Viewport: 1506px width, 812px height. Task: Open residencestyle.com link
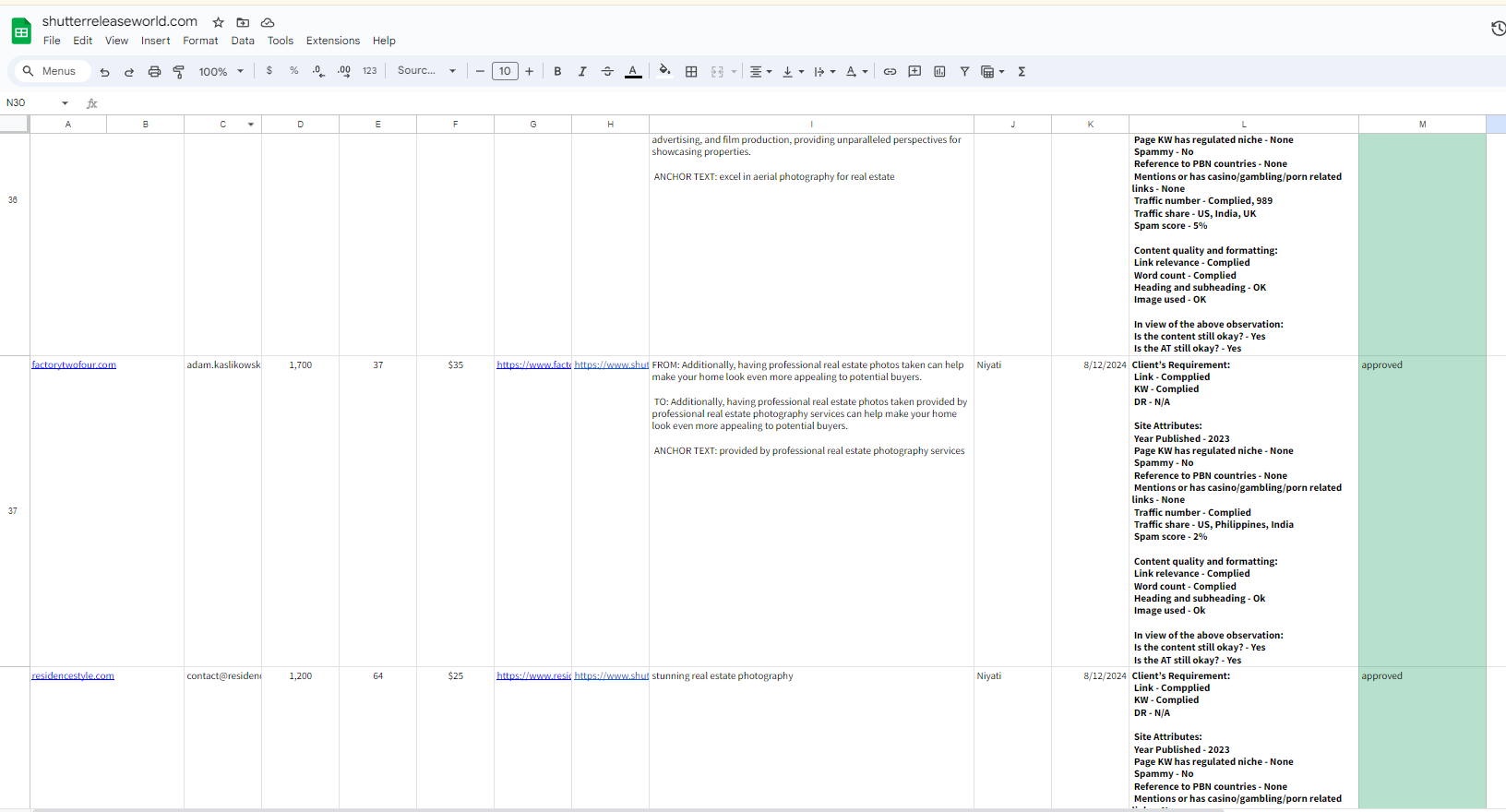tap(73, 676)
